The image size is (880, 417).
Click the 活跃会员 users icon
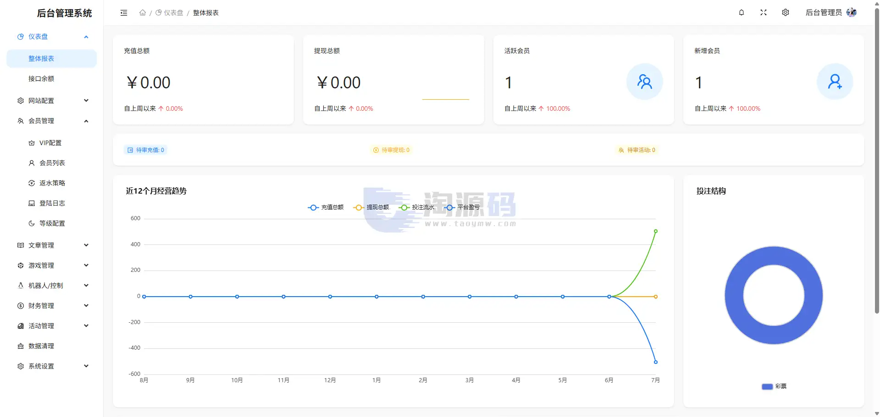tap(645, 81)
